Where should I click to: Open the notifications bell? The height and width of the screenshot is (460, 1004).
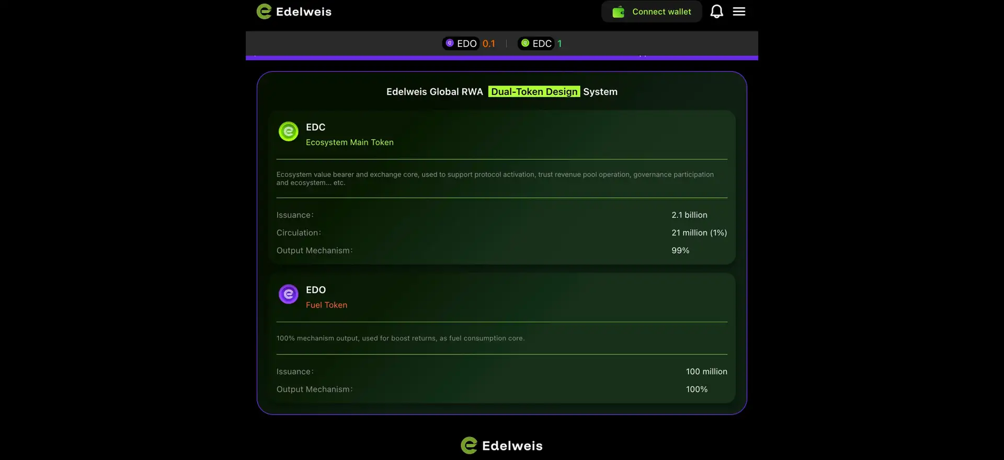coord(716,11)
